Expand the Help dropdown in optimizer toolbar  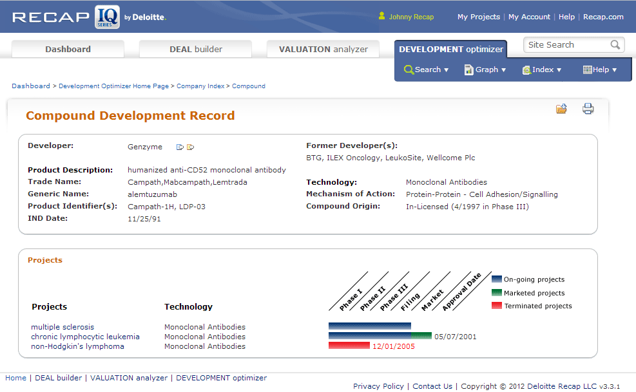599,70
